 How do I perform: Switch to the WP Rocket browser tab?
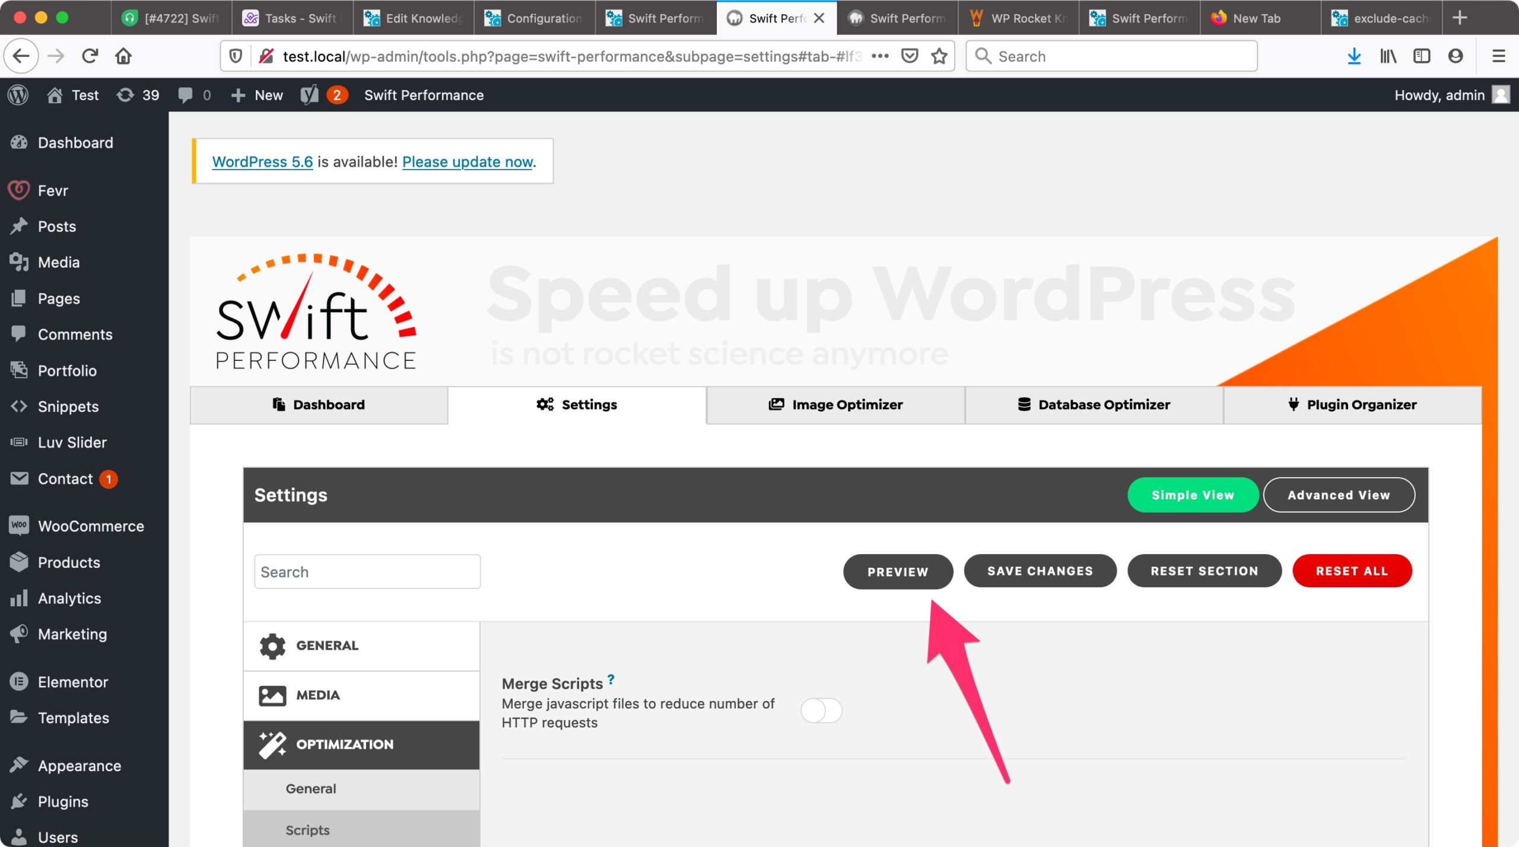tap(1019, 18)
